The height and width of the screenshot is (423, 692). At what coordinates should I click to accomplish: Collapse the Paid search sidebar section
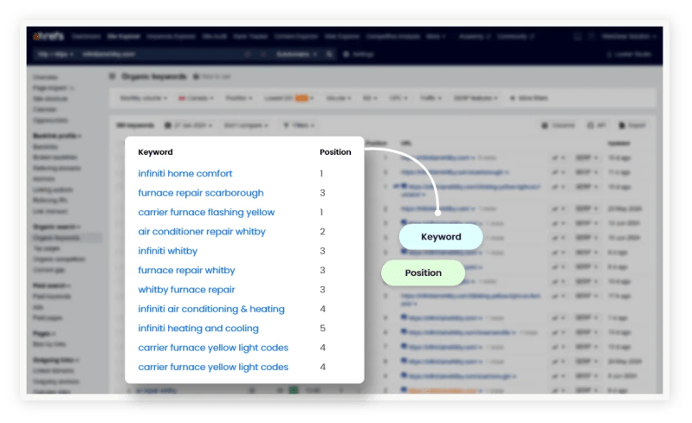click(x=51, y=286)
